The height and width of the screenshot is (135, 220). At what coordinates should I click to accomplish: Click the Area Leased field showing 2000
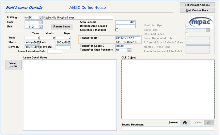(126, 22)
